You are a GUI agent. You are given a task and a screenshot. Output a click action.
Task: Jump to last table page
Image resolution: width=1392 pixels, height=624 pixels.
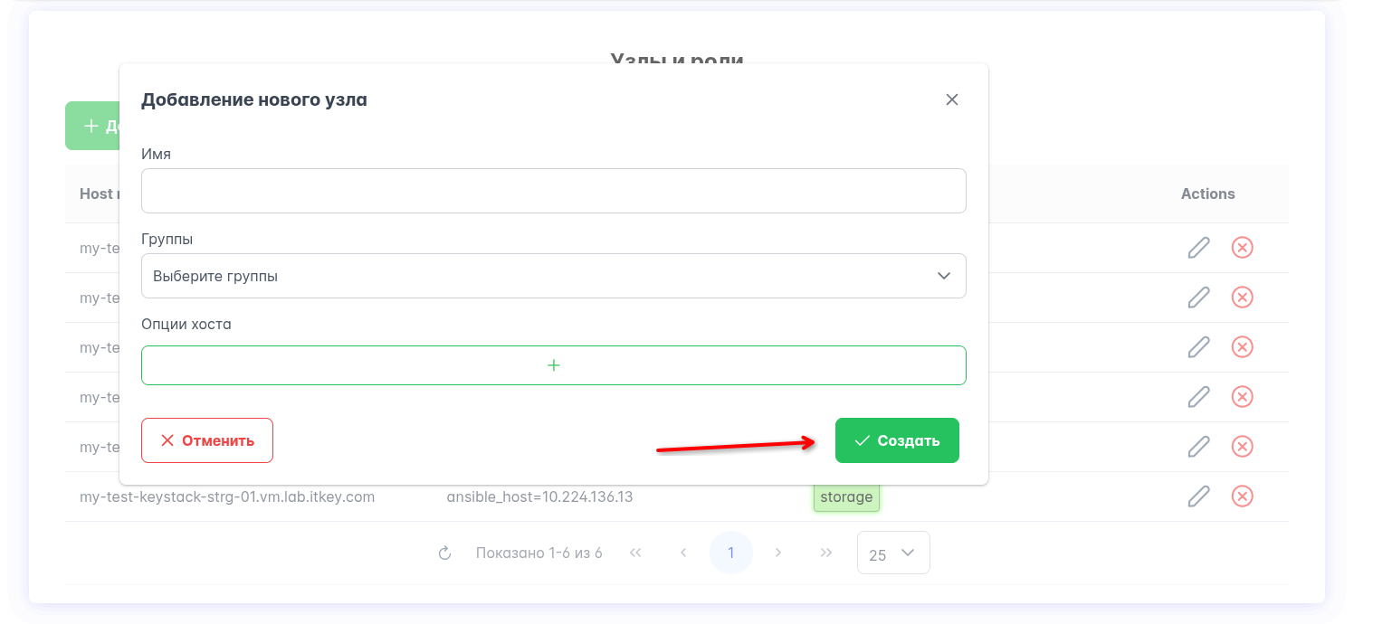(825, 553)
